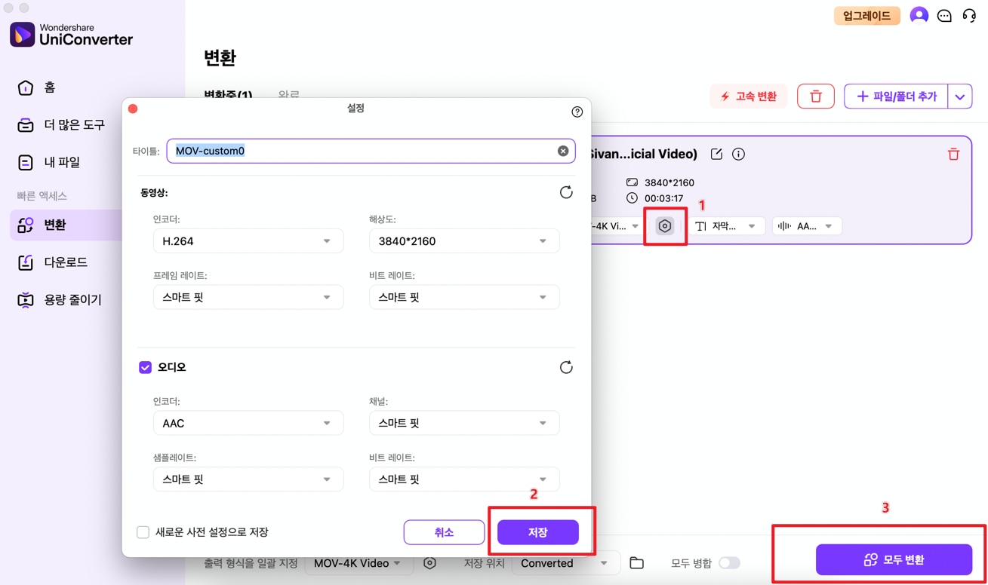The image size is (988, 585).
Task: Delete the video item with red trash icon
Action: pos(953,154)
